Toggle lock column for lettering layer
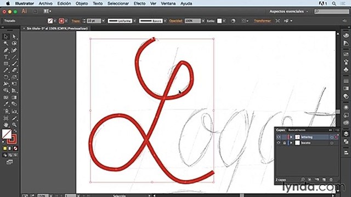The image size is (351, 197). point(284,137)
